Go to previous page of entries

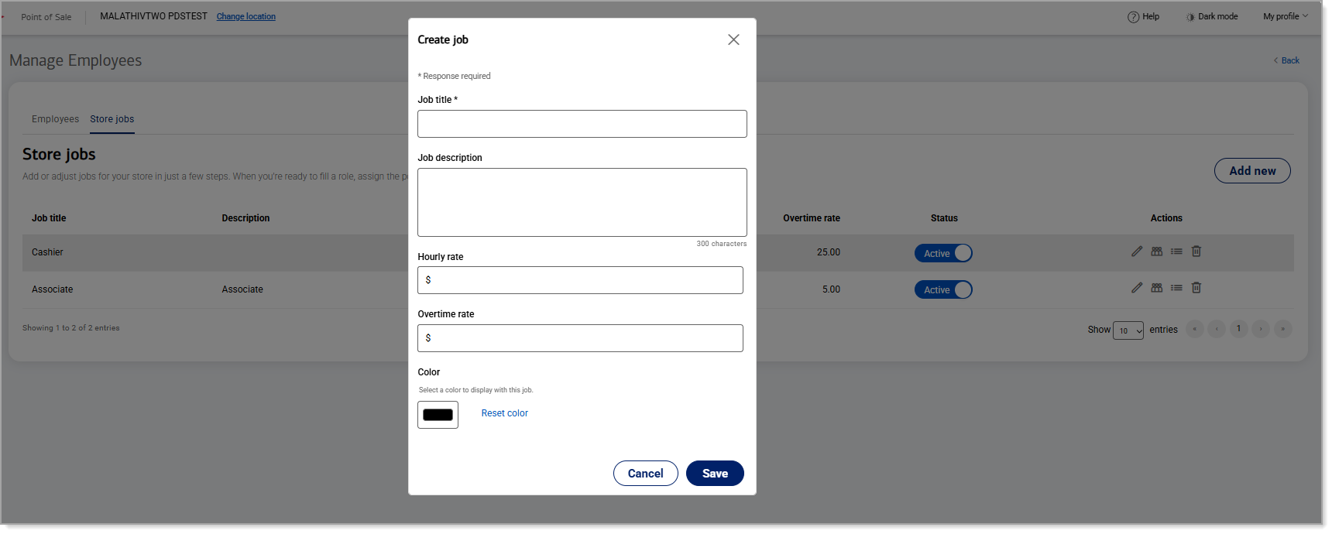click(1217, 329)
